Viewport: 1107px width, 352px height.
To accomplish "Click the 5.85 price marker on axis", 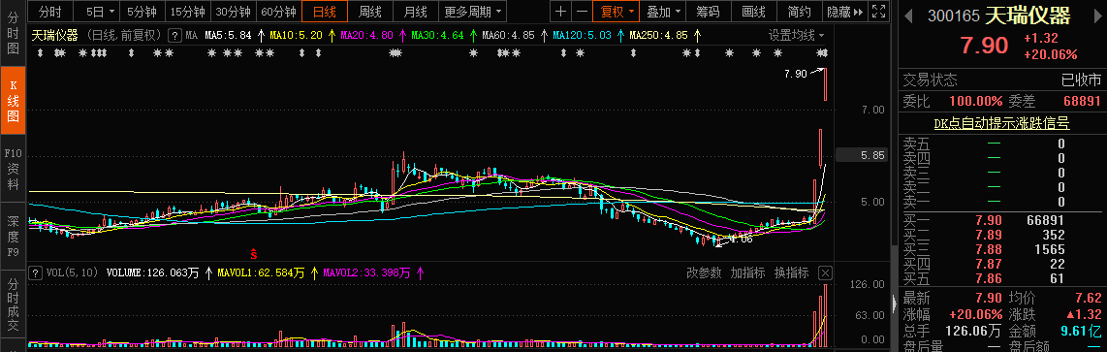I will pyautogui.click(x=862, y=155).
